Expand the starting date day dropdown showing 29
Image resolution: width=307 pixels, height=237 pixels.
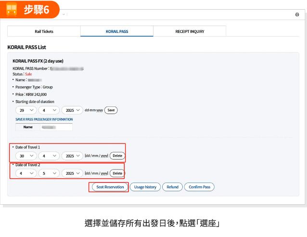click(26, 110)
